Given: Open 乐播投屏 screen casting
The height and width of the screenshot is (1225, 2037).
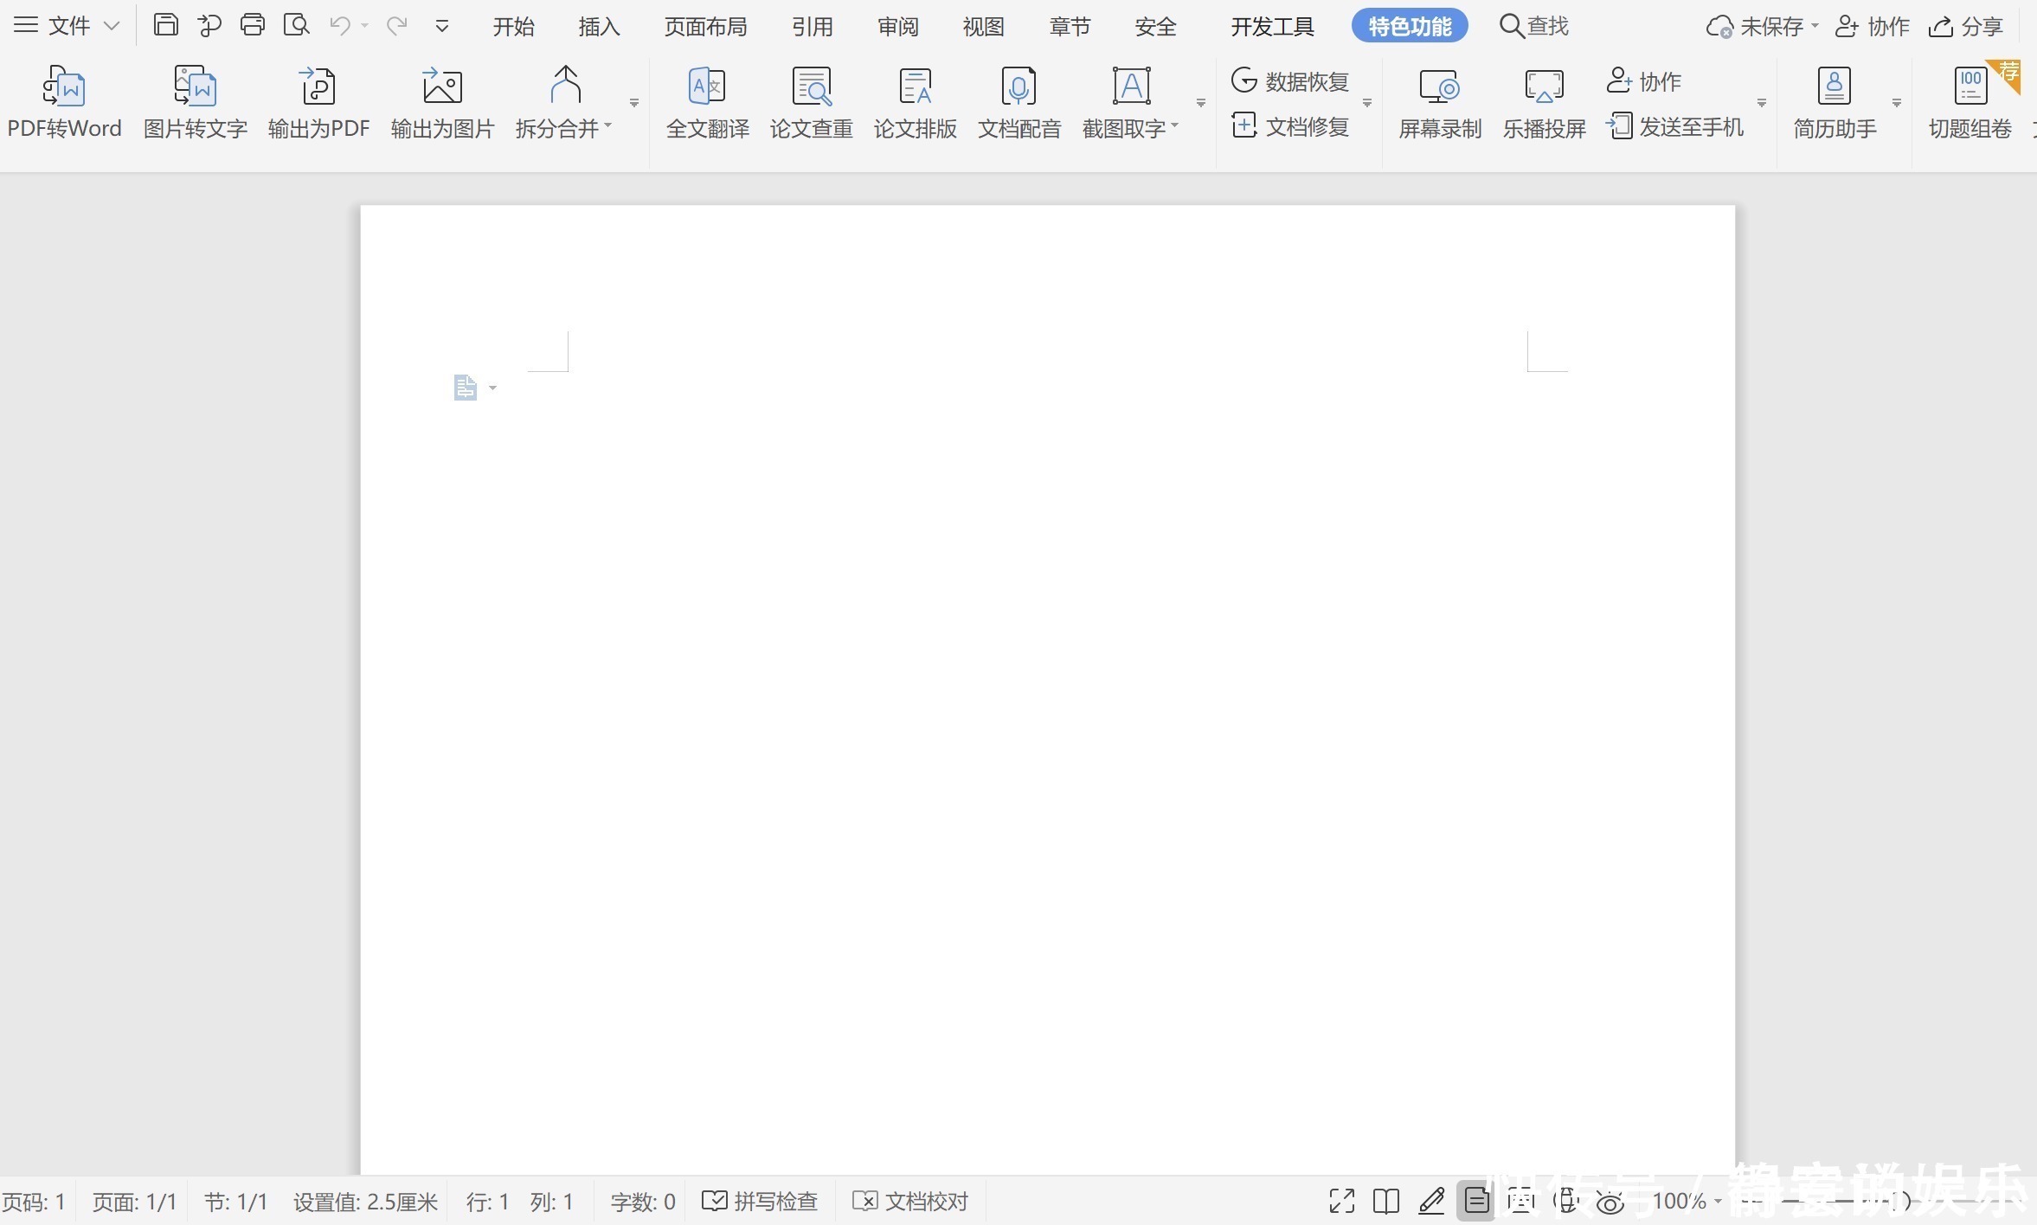Looking at the screenshot, I should tap(1544, 102).
